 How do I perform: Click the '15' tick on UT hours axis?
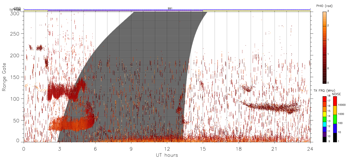pyautogui.click(x=203, y=149)
